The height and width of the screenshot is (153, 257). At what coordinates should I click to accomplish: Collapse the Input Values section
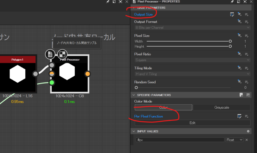tap(134, 131)
